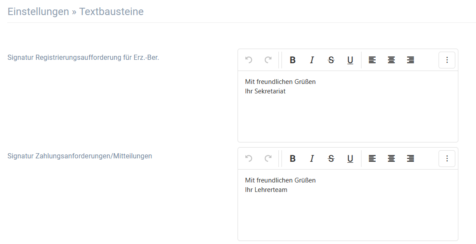Viewport: 476px width, 244px height.
Task: Click into the text area containing 'Ihr Lehrerteam'
Action: tap(348, 205)
